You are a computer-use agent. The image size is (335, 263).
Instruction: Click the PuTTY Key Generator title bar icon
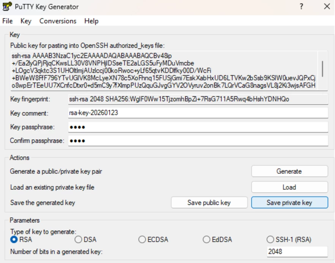pos(7,6)
